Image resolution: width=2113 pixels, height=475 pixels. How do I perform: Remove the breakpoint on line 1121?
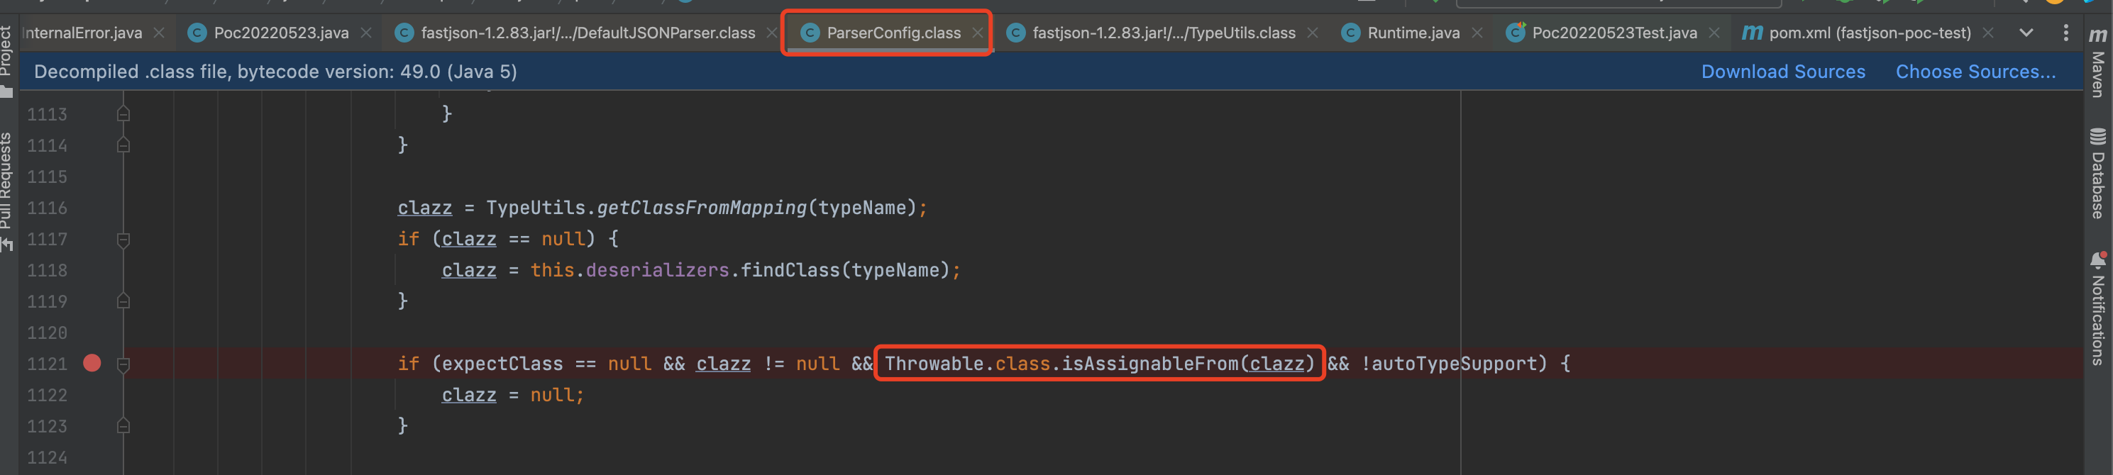(x=92, y=363)
